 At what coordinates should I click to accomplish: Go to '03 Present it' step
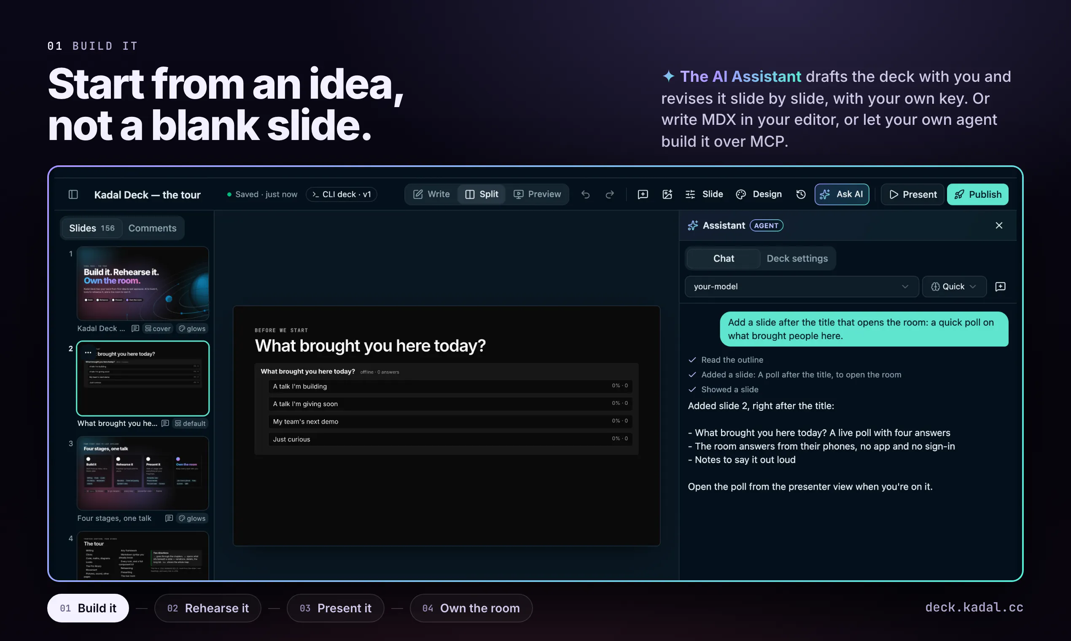coord(335,608)
